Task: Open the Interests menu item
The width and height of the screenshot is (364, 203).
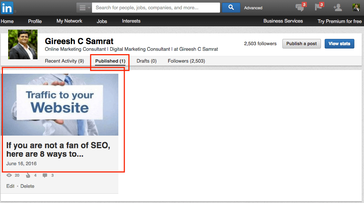Action: pos(131,21)
